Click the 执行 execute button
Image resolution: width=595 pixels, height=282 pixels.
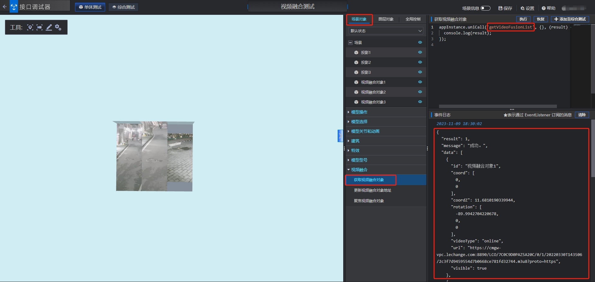(523, 19)
